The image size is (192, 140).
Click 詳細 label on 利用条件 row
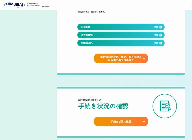coord(156,27)
